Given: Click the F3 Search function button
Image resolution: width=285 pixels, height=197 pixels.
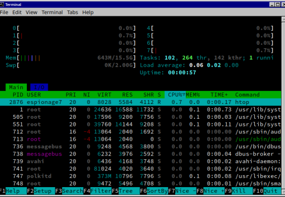Looking at the screenshot, I should pos(69,191).
